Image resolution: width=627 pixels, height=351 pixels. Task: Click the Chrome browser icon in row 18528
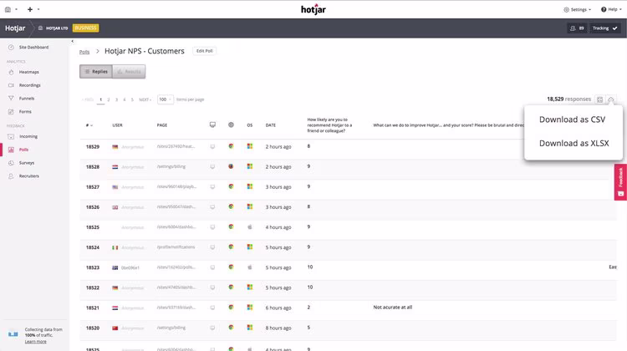[x=231, y=166]
